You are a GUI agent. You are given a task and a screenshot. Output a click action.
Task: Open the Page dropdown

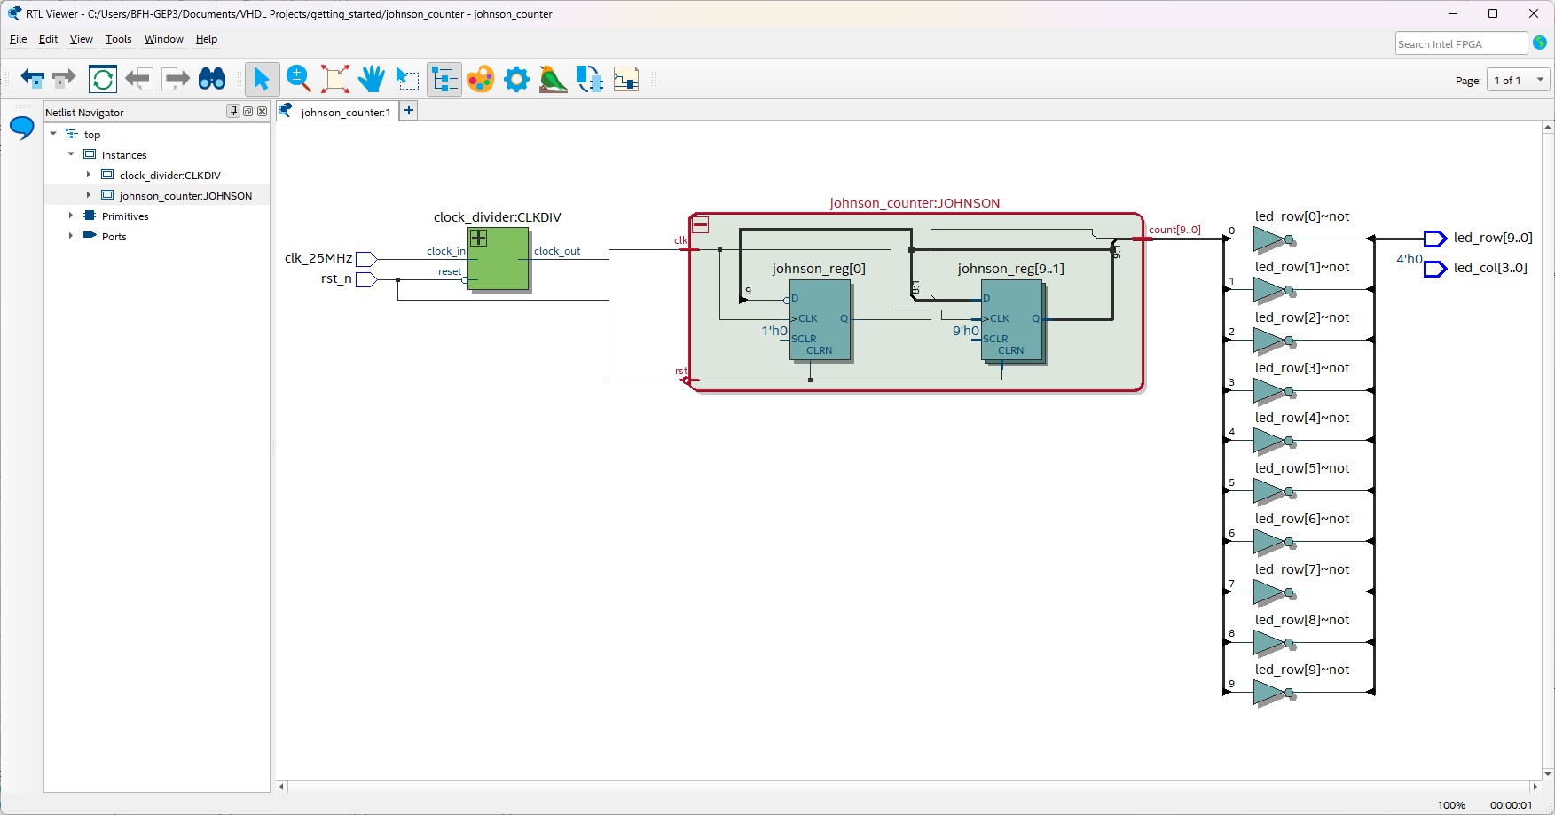pos(1518,80)
